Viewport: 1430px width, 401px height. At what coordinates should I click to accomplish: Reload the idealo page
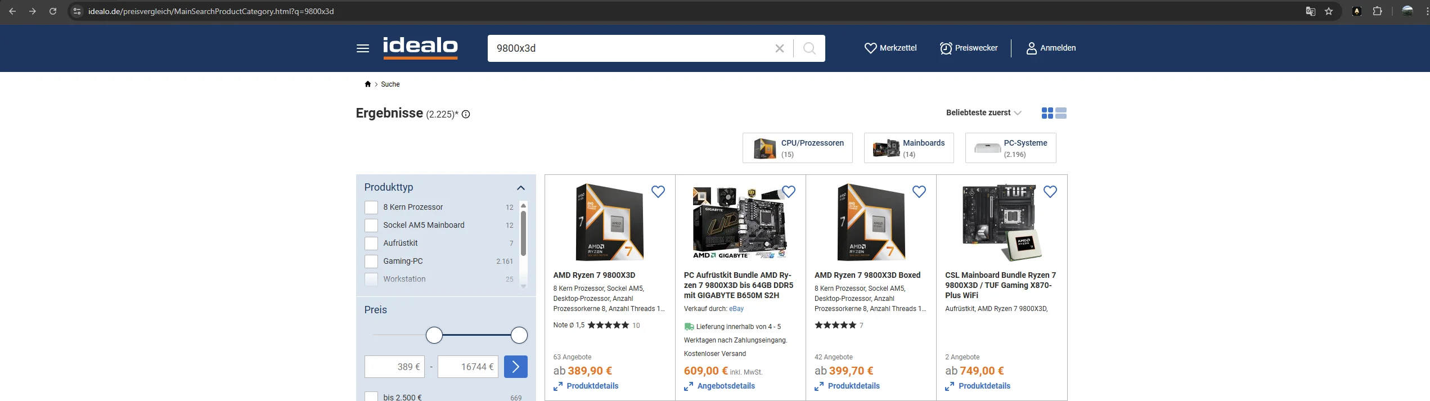pos(53,11)
